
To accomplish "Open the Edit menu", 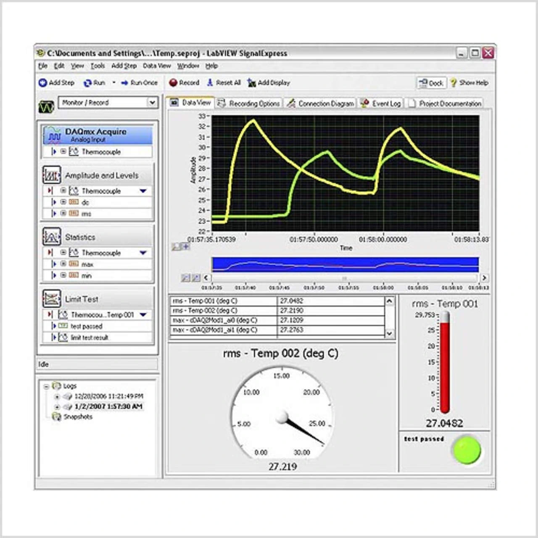I will pyautogui.click(x=59, y=66).
